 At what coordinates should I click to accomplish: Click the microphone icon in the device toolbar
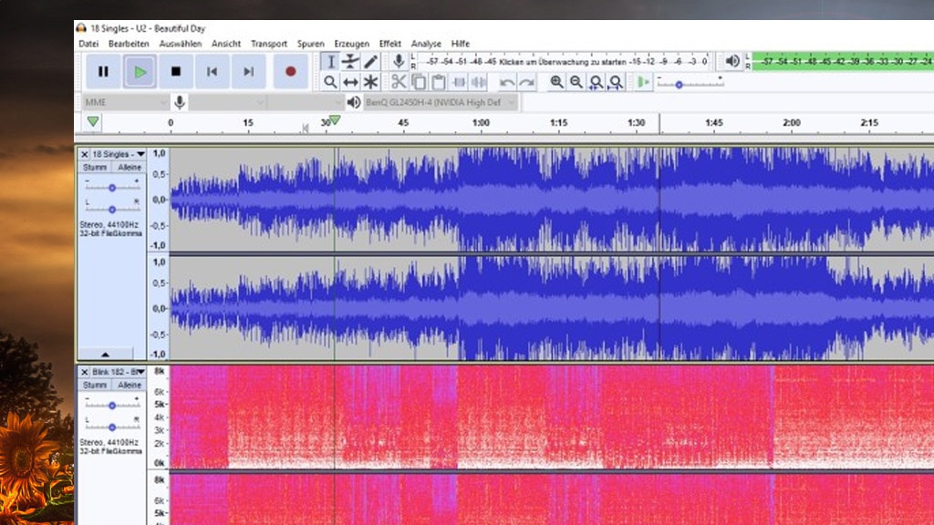point(180,102)
